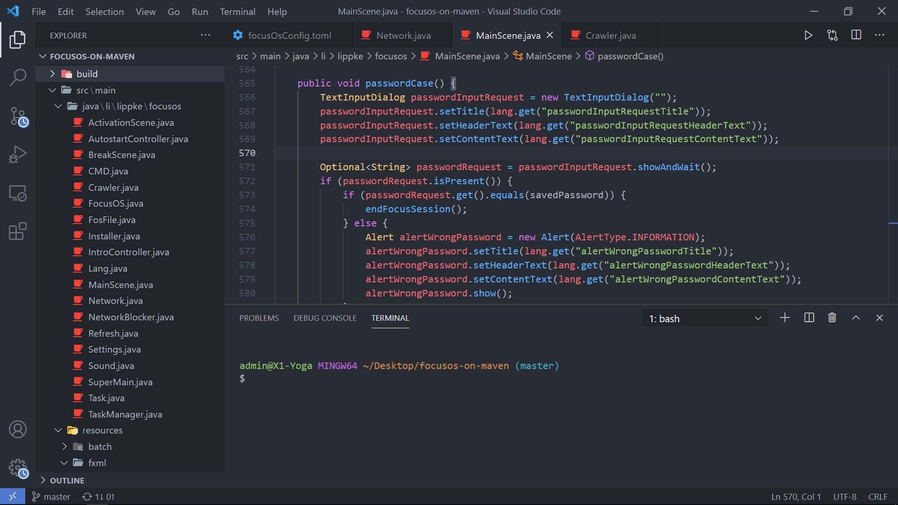Open AutostartController.java in explorer

coord(130,139)
